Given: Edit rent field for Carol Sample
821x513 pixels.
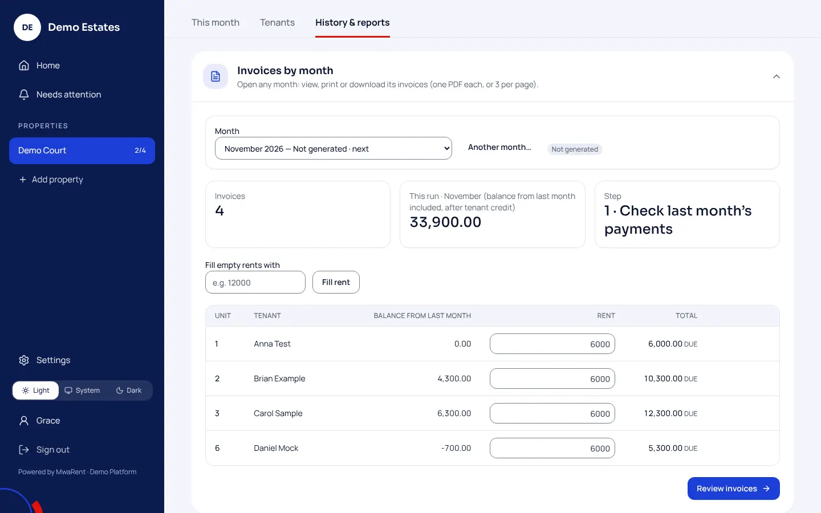Looking at the screenshot, I should click(552, 413).
